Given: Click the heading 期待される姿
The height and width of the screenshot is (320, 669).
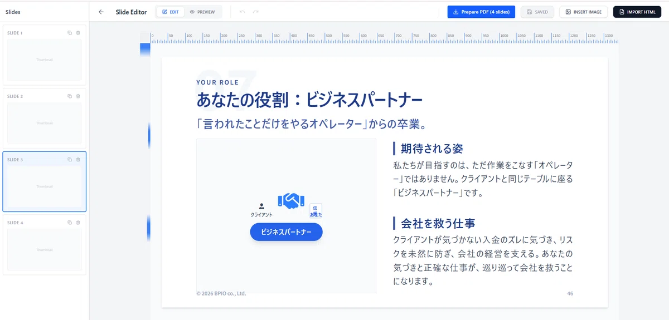Looking at the screenshot, I should 432,149.
